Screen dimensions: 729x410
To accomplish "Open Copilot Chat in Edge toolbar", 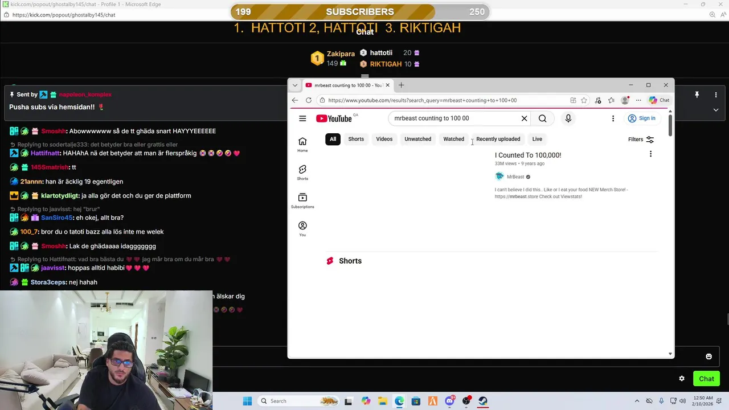I will click(660, 100).
